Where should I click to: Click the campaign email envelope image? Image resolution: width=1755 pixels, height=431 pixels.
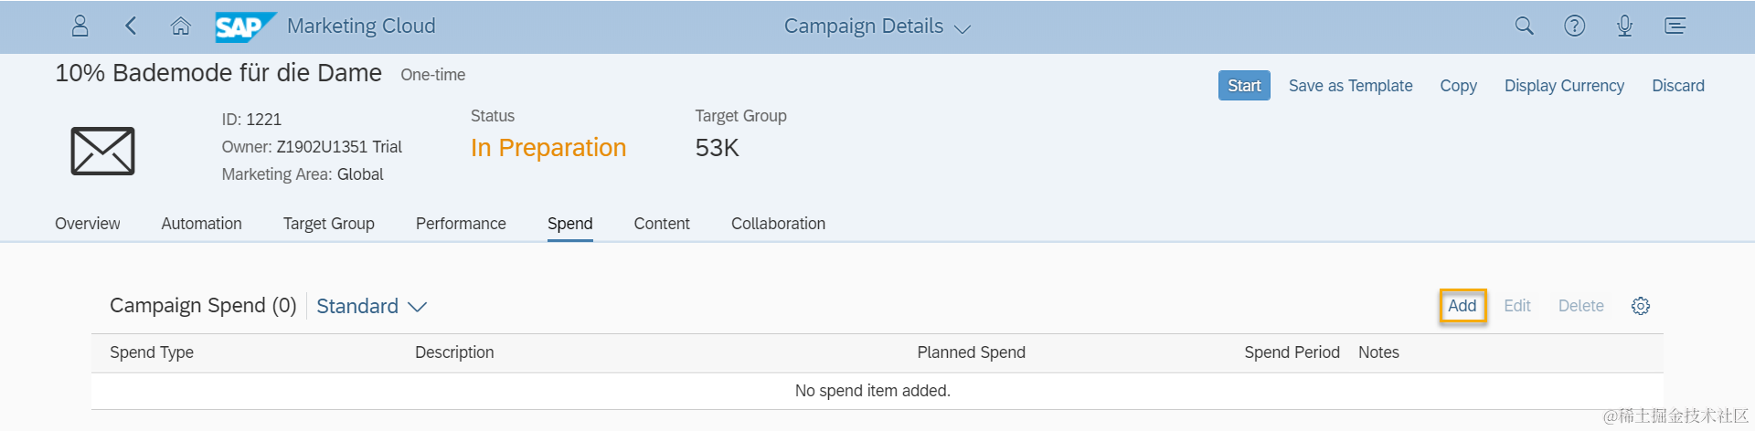[102, 151]
